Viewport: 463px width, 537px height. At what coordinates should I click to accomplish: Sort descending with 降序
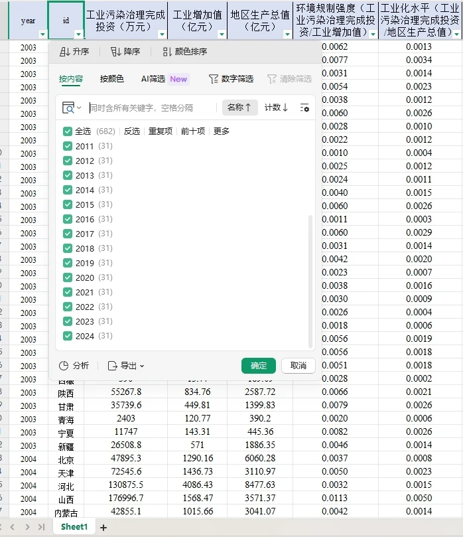tap(125, 52)
